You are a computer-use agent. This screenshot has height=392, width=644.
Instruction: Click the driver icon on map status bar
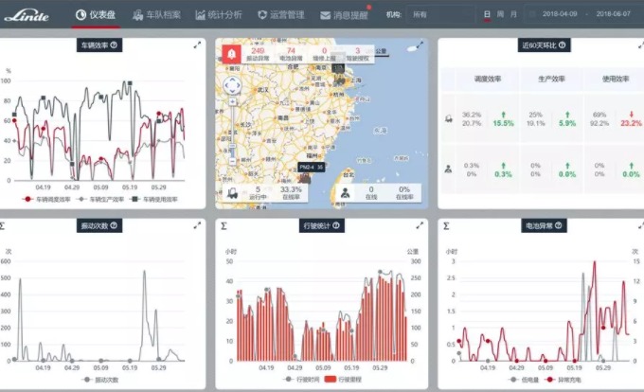tap(346, 193)
